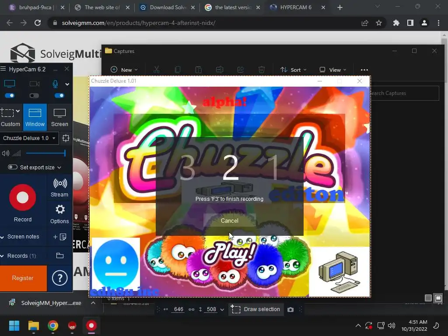
Task: Open the Chuzzle Deluxe 1.0 window dropdown
Action: coord(29,138)
